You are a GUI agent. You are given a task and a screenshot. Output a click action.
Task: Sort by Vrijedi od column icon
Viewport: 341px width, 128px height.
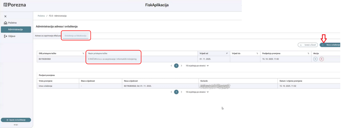click(227, 53)
